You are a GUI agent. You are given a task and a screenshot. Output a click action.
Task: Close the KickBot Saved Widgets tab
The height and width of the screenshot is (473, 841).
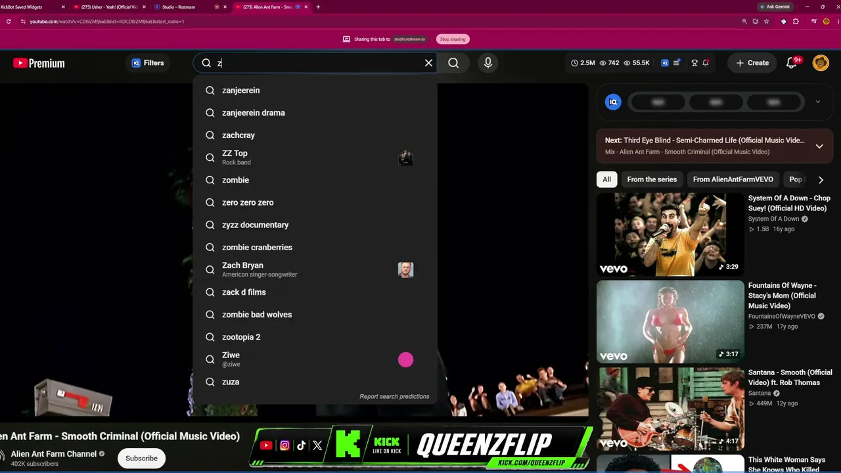63,7
